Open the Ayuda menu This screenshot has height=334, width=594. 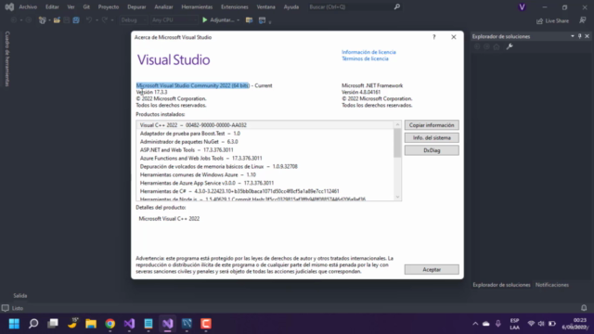coord(291,6)
